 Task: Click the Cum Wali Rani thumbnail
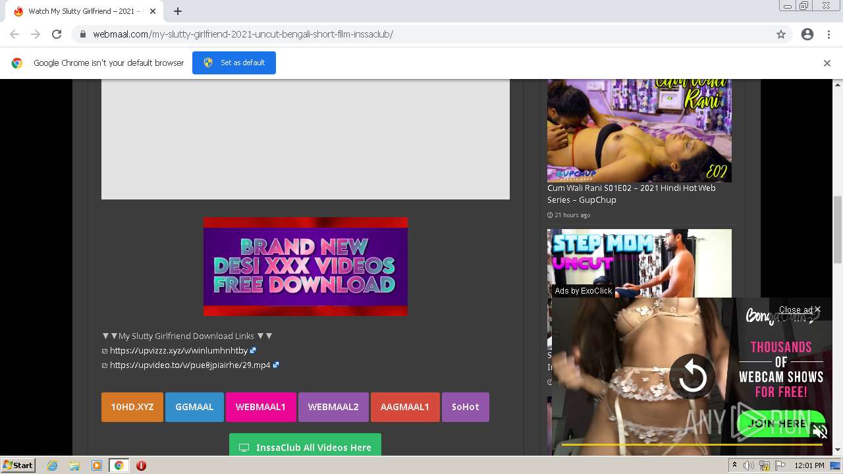click(639, 130)
